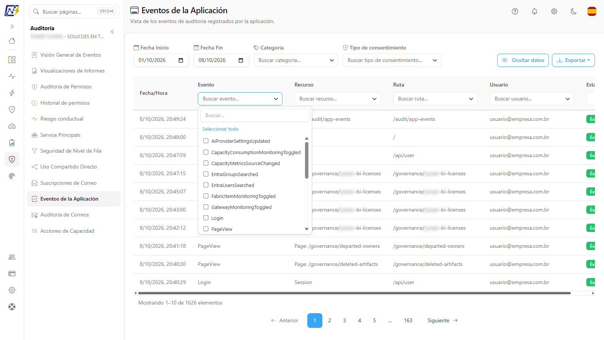Check the Login event checkbox
604x340 pixels.
pyautogui.click(x=206, y=218)
